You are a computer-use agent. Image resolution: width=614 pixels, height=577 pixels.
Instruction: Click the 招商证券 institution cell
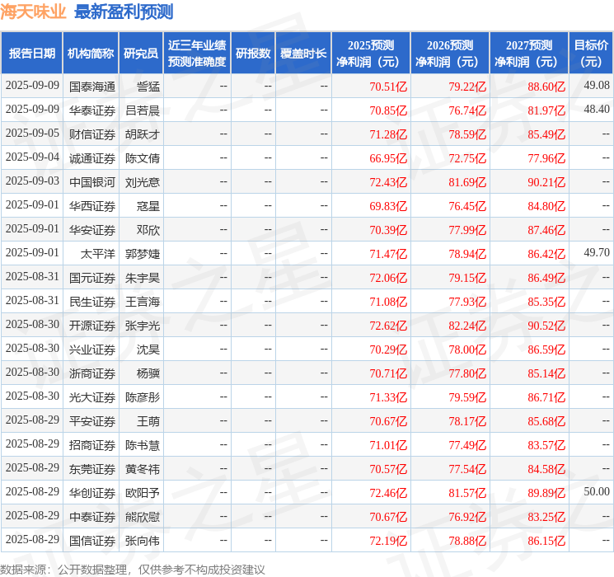(x=92, y=445)
